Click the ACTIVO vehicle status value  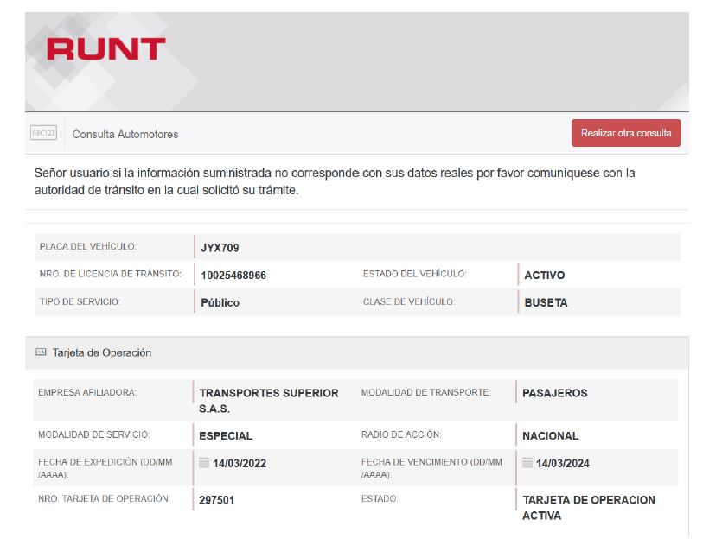(x=544, y=276)
